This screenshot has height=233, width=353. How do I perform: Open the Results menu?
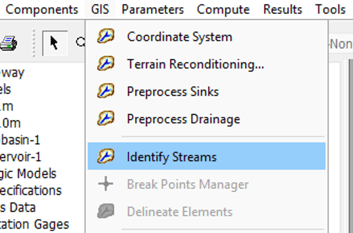(x=283, y=9)
